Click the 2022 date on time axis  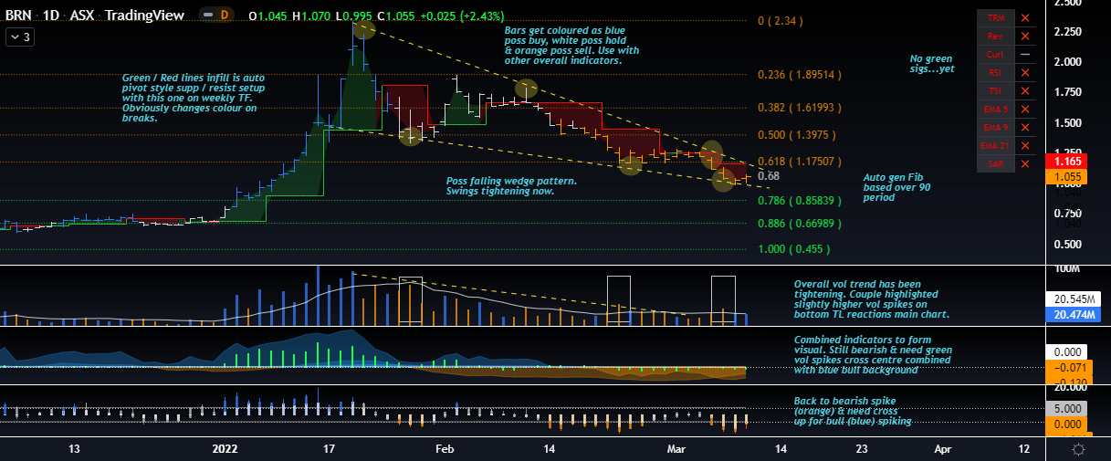pos(225,449)
